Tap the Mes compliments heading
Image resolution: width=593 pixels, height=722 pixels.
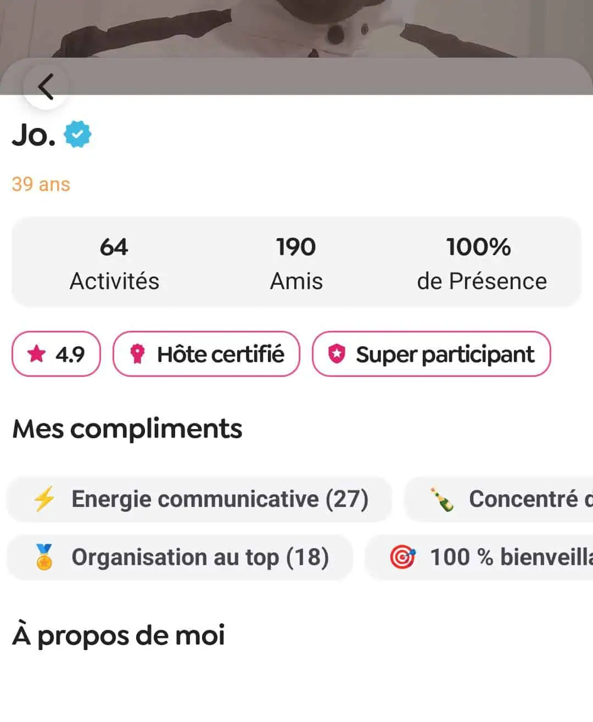tap(127, 428)
